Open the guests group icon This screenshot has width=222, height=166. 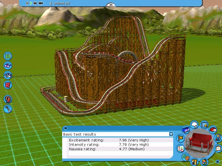pyautogui.click(x=204, y=162)
